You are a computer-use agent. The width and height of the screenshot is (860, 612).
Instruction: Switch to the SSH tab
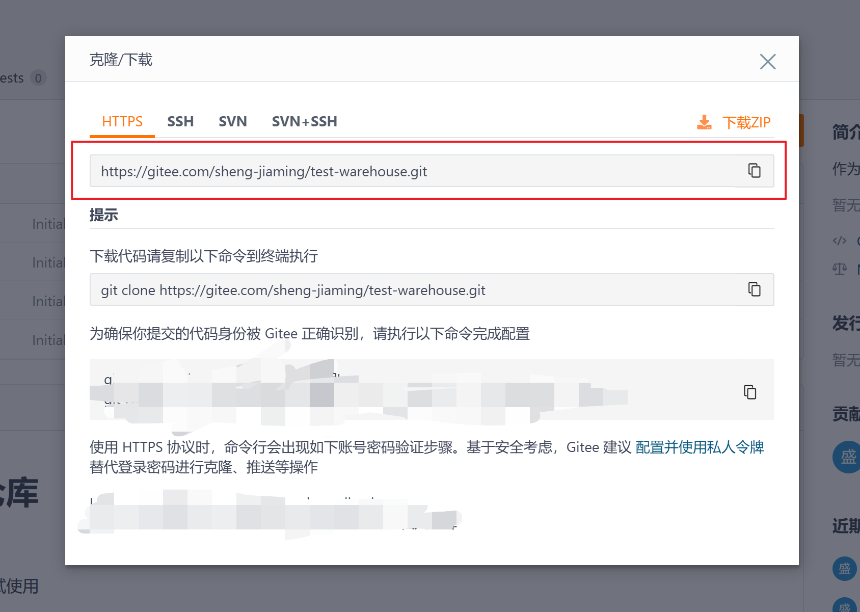click(x=180, y=122)
